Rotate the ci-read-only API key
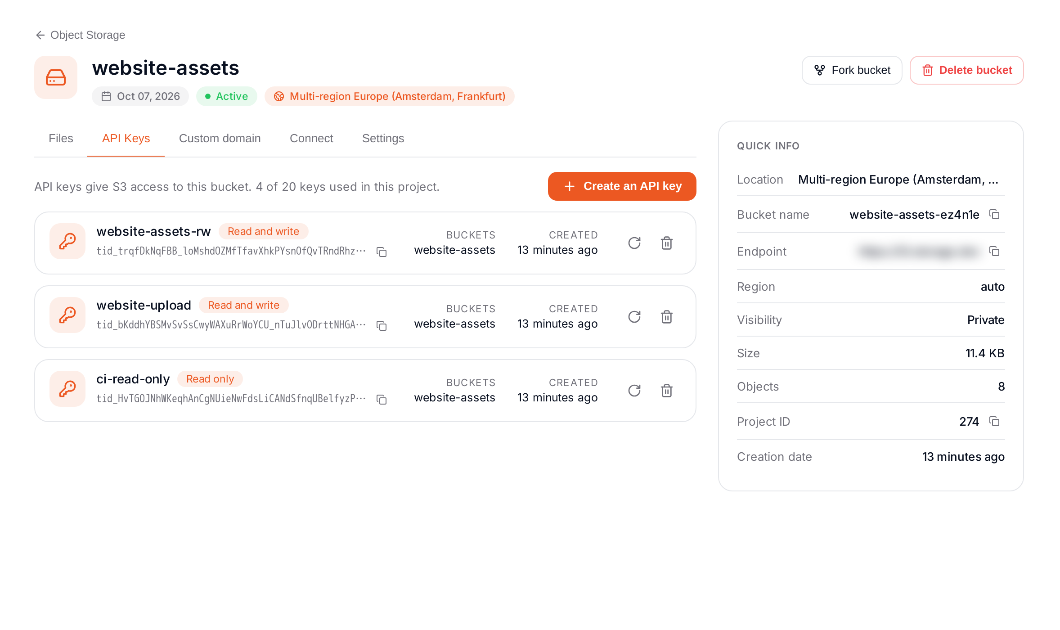 [634, 391]
